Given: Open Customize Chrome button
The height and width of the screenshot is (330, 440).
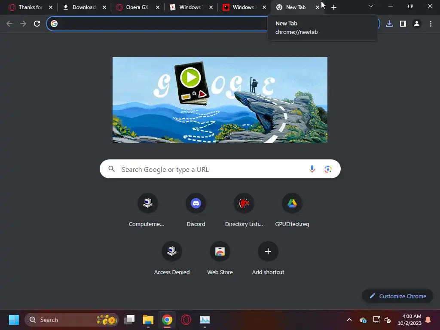Looking at the screenshot, I should (x=397, y=296).
